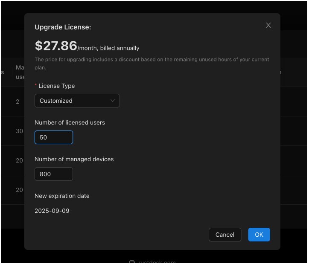Confirm the upgrade with the OK button
Viewport: 309px width, 264px height.
pyautogui.click(x=259, y=235)
